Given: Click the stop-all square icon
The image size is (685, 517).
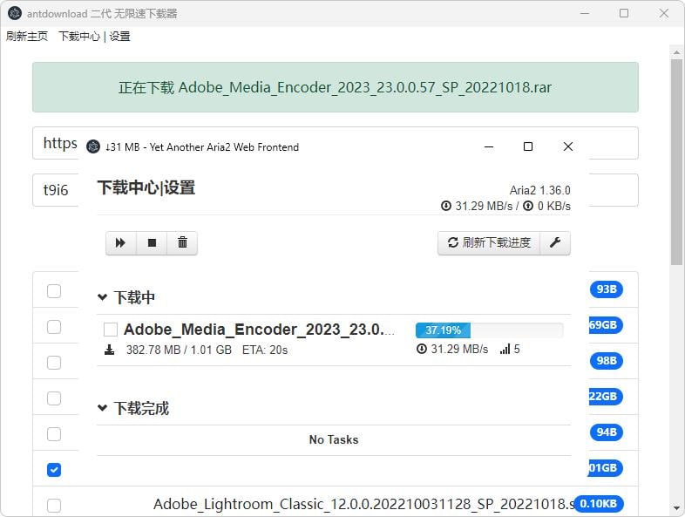Looking at the screenshot, I should tap(152, 242).
